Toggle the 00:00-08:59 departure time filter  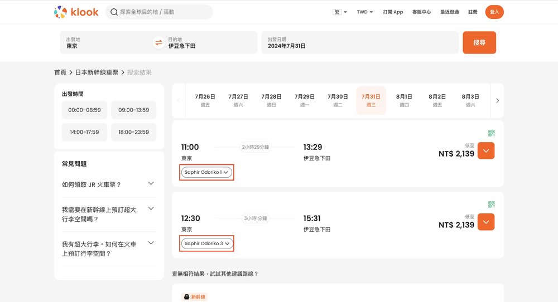(84, 110)
